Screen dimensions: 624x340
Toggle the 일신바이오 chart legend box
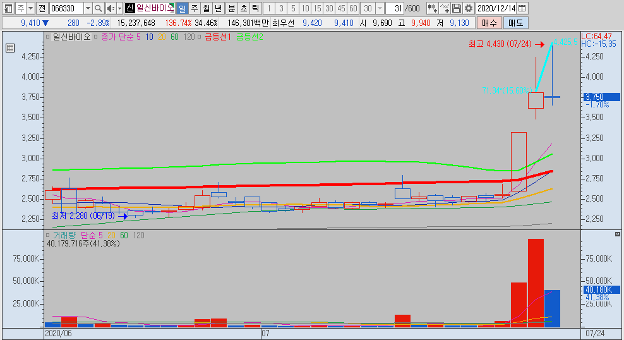48,37
